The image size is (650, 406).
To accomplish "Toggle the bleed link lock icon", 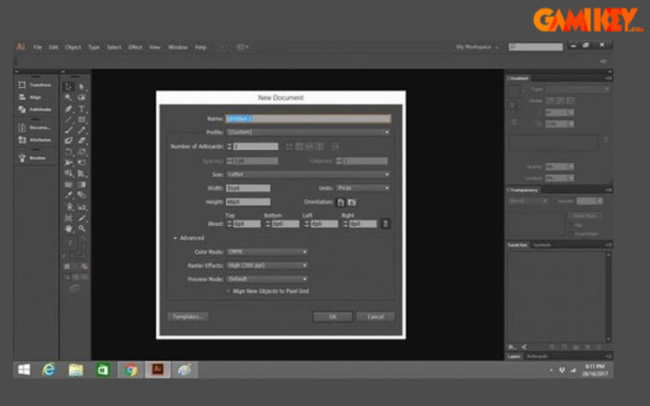I will click(386, 224).
